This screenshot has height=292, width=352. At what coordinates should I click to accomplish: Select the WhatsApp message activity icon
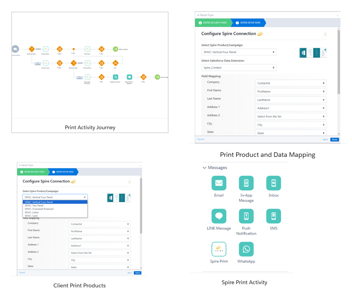click(x=246, y=249)
